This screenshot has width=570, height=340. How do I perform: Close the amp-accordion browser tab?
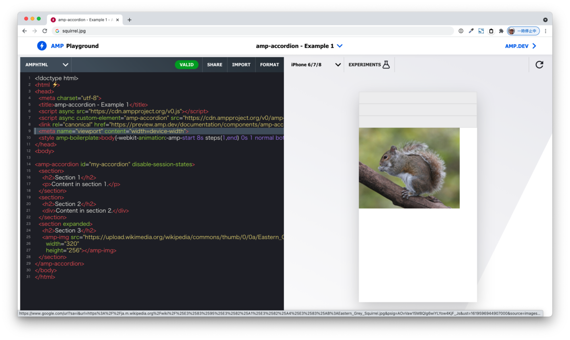[118, 20]
